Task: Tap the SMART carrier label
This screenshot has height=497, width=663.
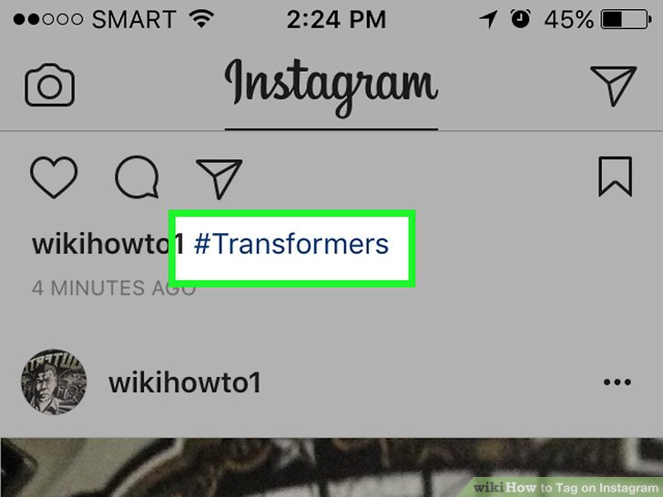Action: (x=134, y=19)
